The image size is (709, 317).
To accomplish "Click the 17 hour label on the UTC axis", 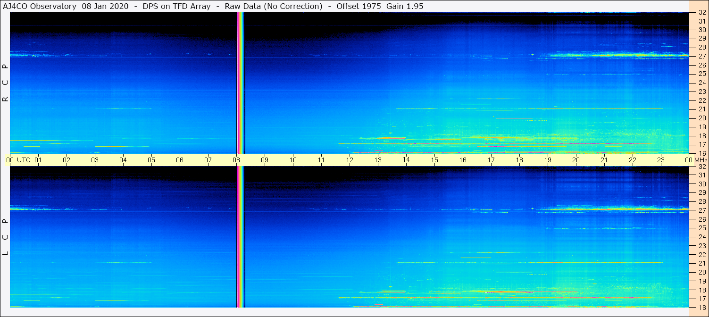I will click(491, 160).
